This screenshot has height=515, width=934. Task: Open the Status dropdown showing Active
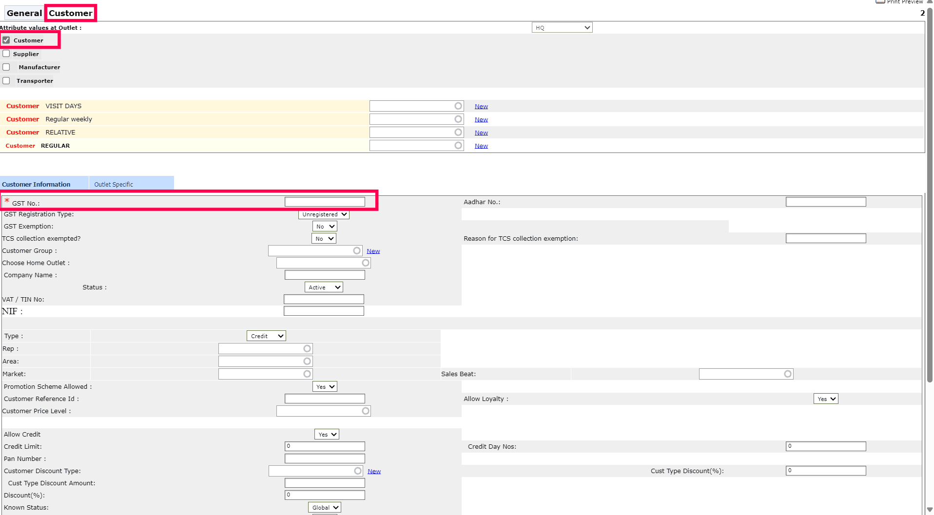click(324, 287)
